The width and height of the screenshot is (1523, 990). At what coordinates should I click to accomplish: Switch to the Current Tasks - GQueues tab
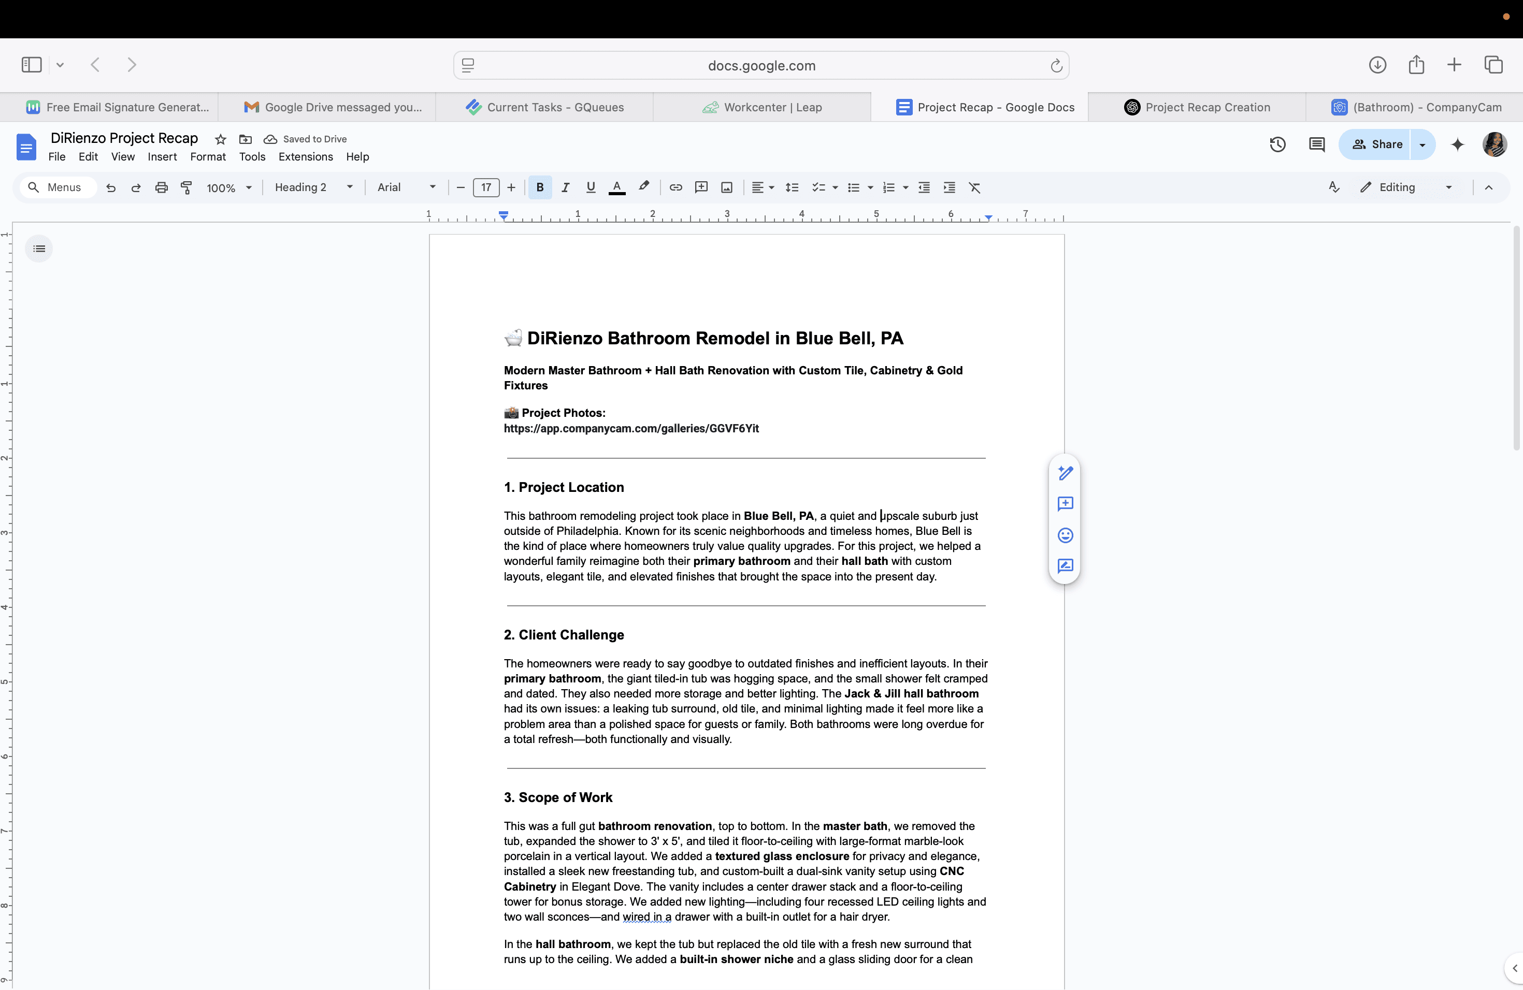(x=544, y=108)
